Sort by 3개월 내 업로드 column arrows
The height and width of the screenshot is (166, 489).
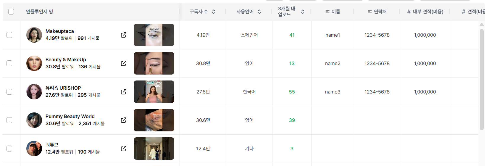(x=303, y=12)
